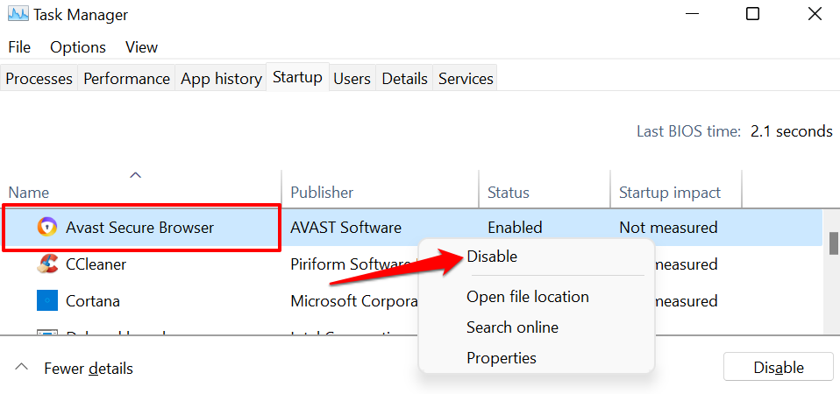The image size is (840, 394).
Task: Open the Options menu
Action: (x=78, y=47)
